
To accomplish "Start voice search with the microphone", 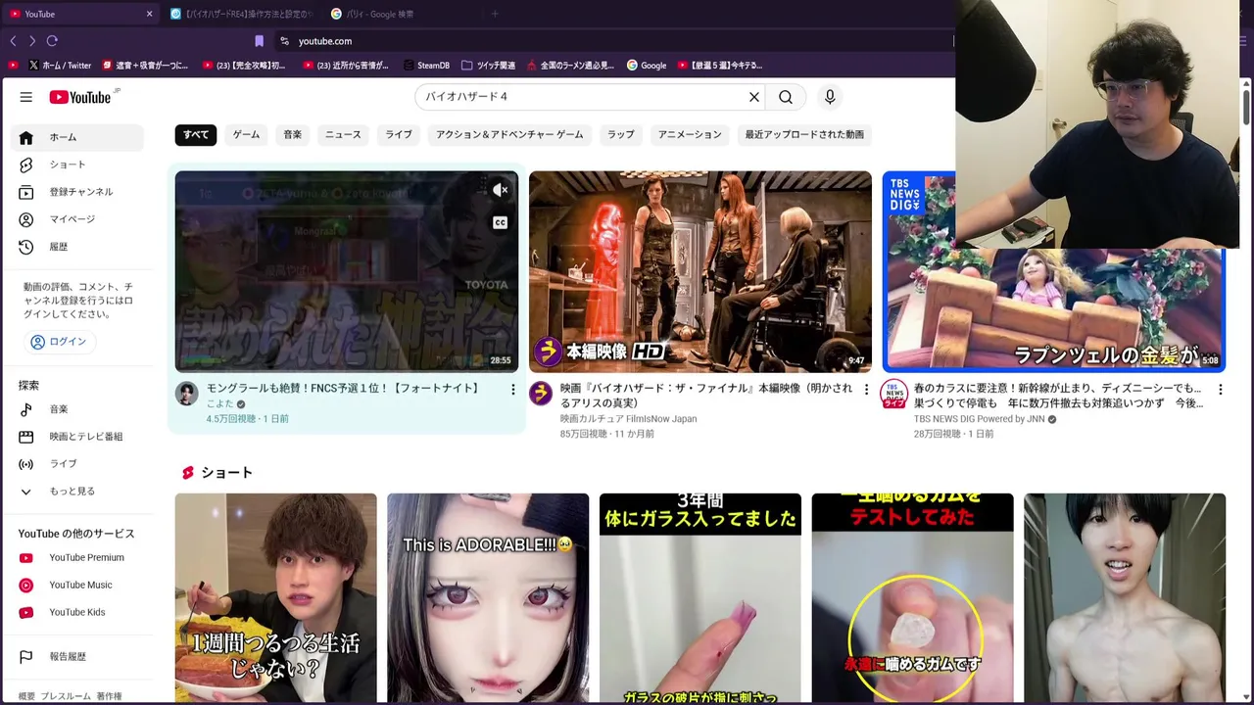I will click(x=830, y=97).
